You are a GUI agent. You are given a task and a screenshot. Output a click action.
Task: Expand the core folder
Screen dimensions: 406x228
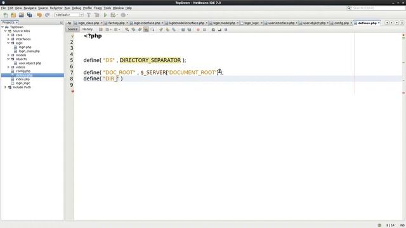[8, 35]
